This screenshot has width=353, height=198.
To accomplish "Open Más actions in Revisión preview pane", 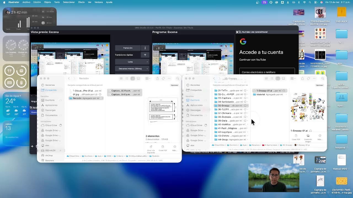I will point(175,148).
